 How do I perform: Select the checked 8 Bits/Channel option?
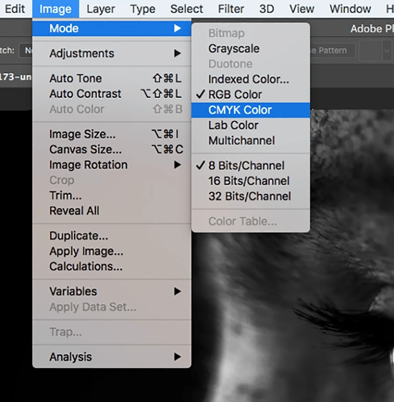tap(246, 165)
